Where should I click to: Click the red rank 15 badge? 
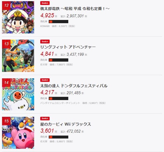(6, 121)
